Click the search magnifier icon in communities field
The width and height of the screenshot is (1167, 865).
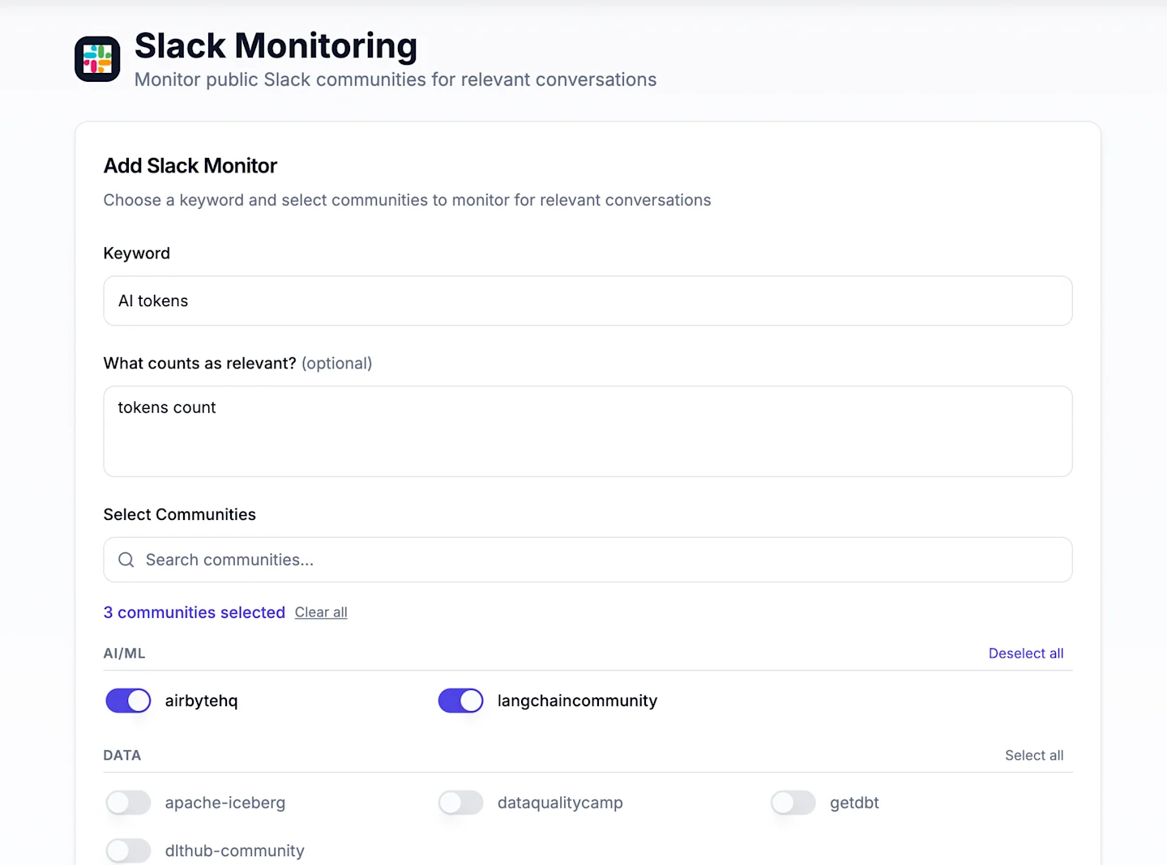[126, 560]
